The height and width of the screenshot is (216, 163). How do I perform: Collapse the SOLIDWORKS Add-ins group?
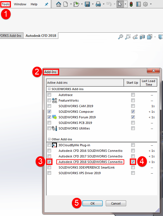click(49, 89)
